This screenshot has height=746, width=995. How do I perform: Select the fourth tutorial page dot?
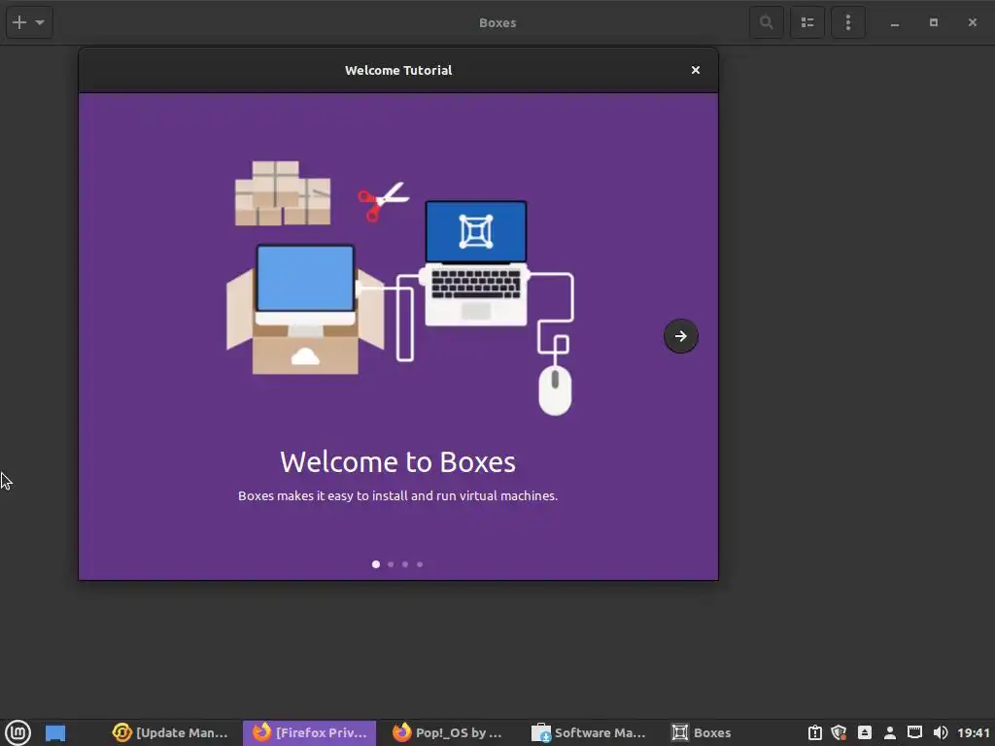click(x=420, y=564)
